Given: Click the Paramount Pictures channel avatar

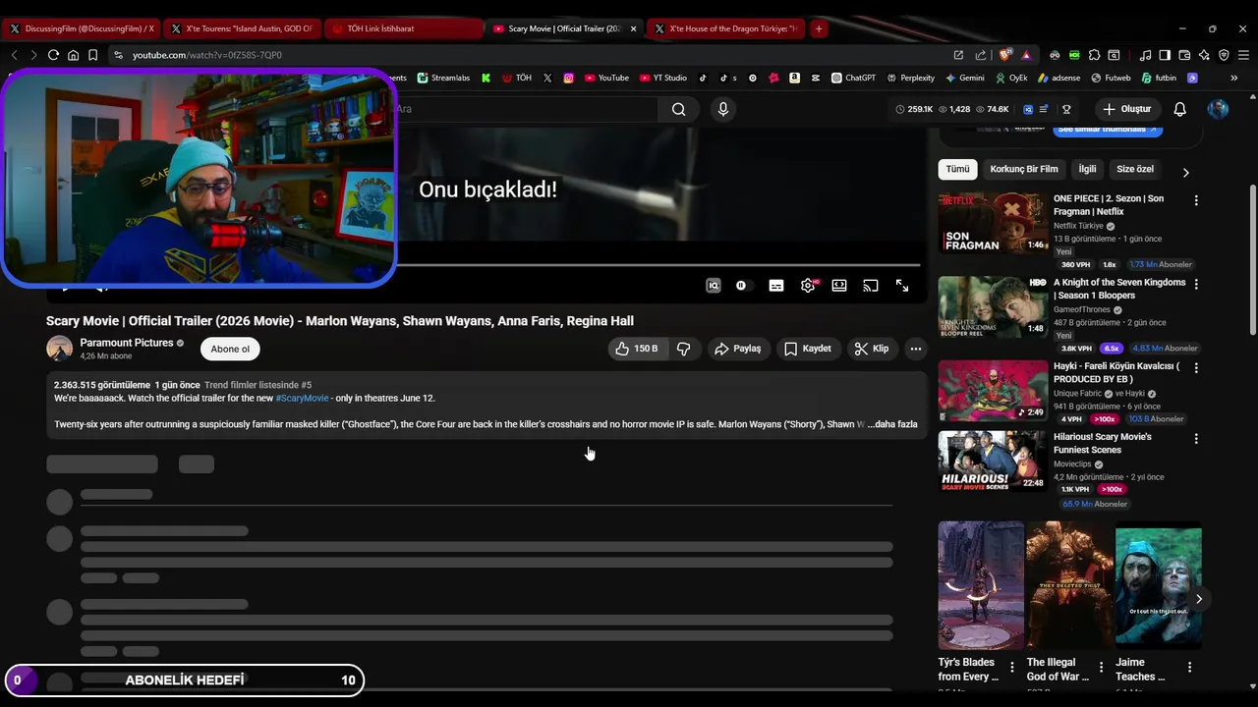Looking at the screenshot, I should [60, 349].
